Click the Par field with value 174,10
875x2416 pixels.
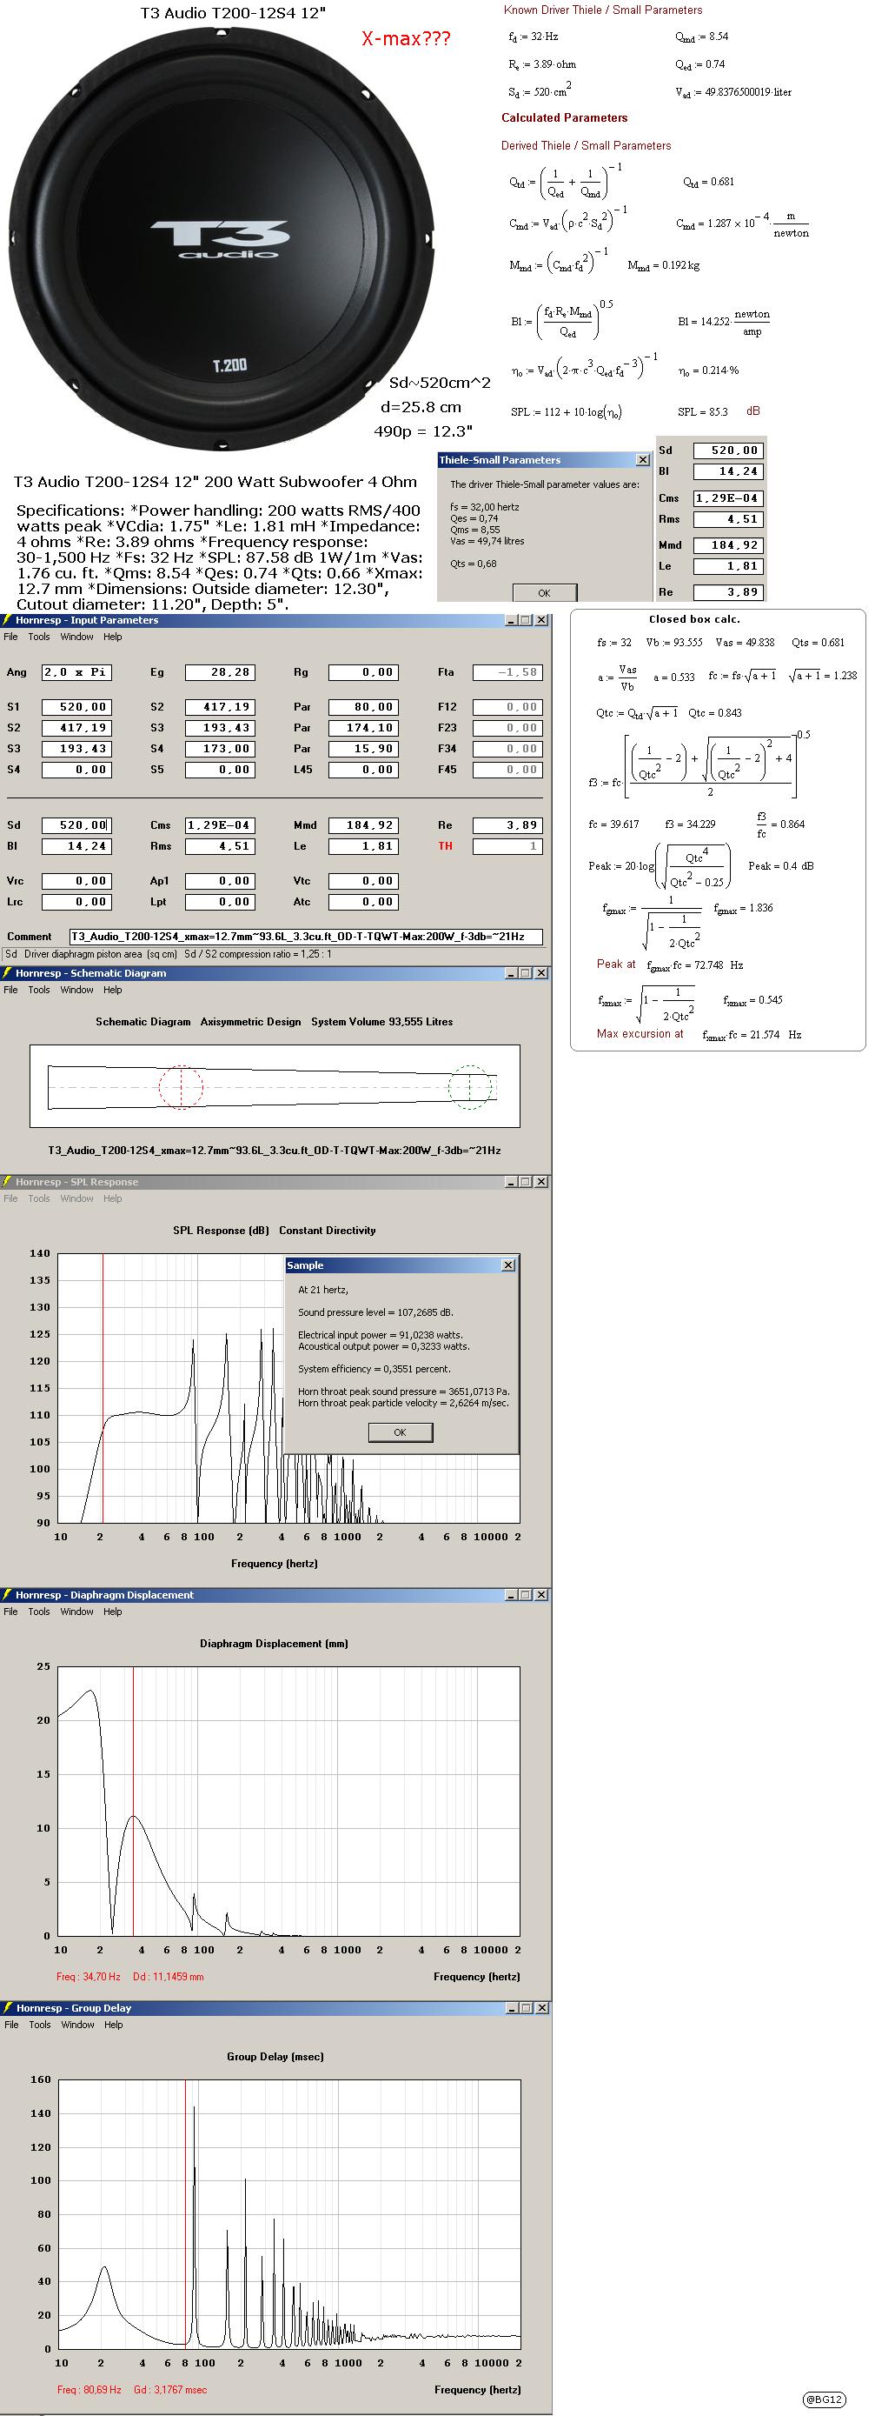click(363, 728)
